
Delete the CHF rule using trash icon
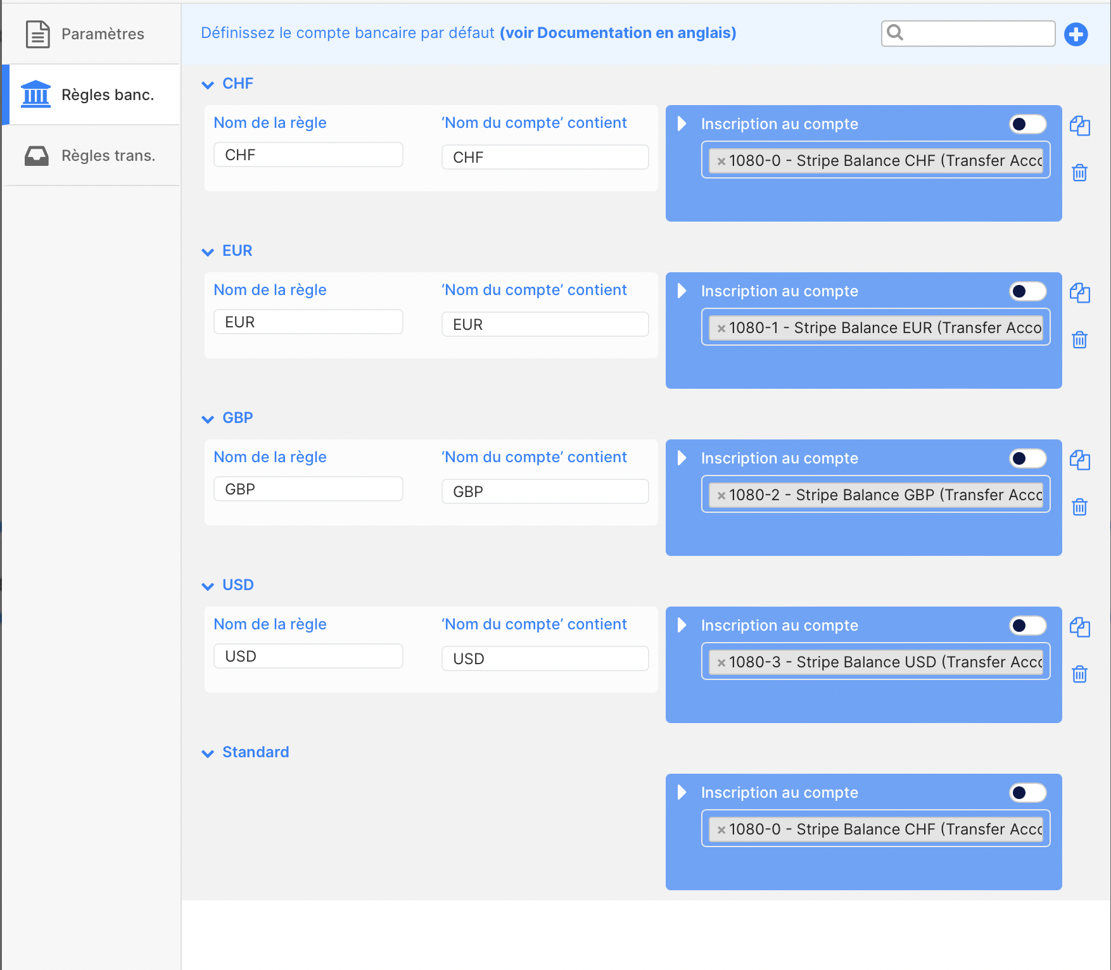(1079, 172)
